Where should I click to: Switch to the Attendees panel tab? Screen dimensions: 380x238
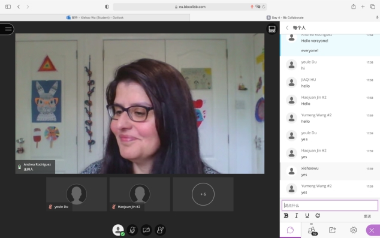tap(312, 230)
